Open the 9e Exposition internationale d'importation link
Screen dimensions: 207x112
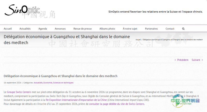click(x=76, y=100)
